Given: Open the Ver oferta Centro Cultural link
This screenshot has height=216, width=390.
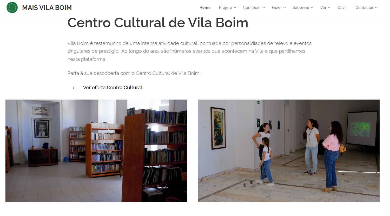Looking at the screenshot, I should coord(113,88).
